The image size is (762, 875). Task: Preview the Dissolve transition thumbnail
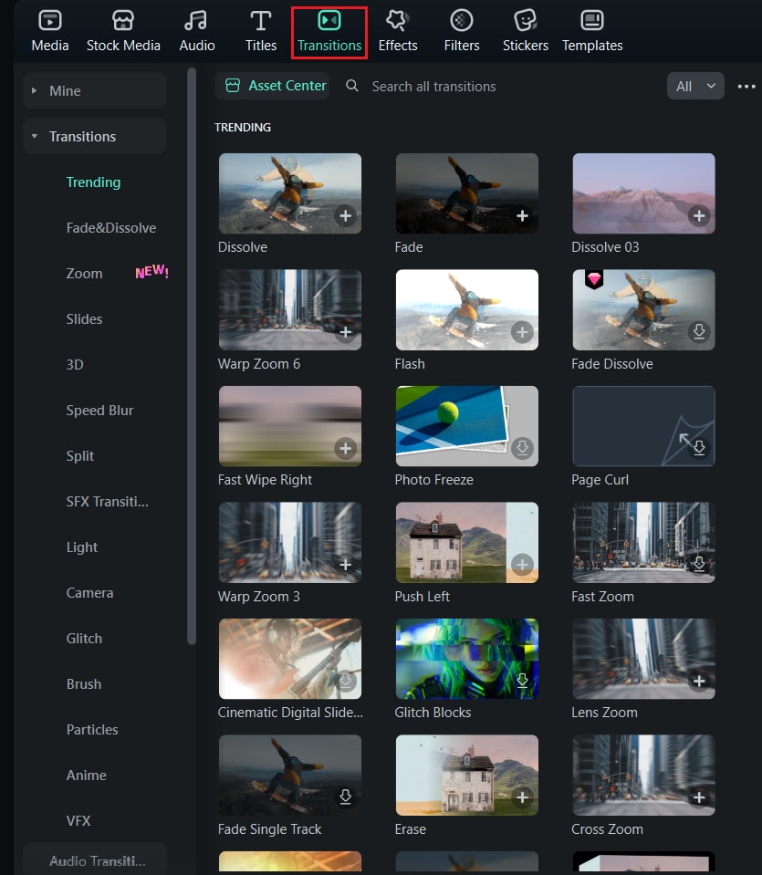point(289,193)
